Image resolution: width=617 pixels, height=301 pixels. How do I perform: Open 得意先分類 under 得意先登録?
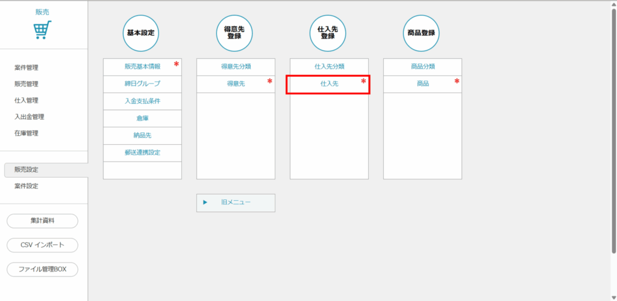click(236, 67)
